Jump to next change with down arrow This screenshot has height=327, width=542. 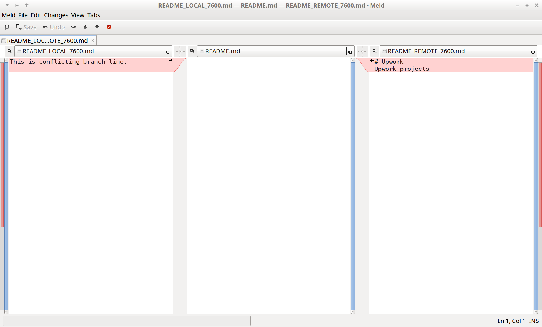(97, 27)
